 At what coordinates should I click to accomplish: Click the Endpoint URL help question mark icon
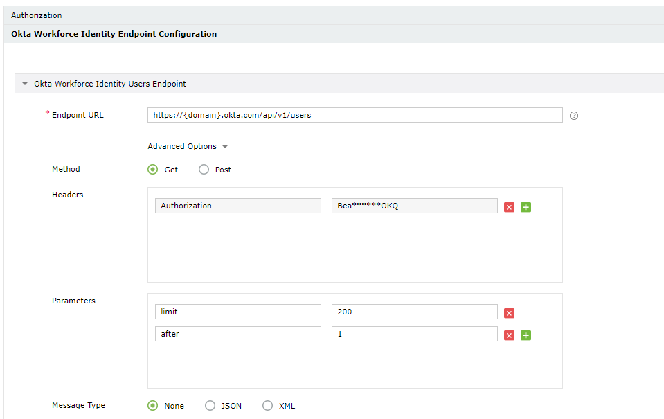574,116
